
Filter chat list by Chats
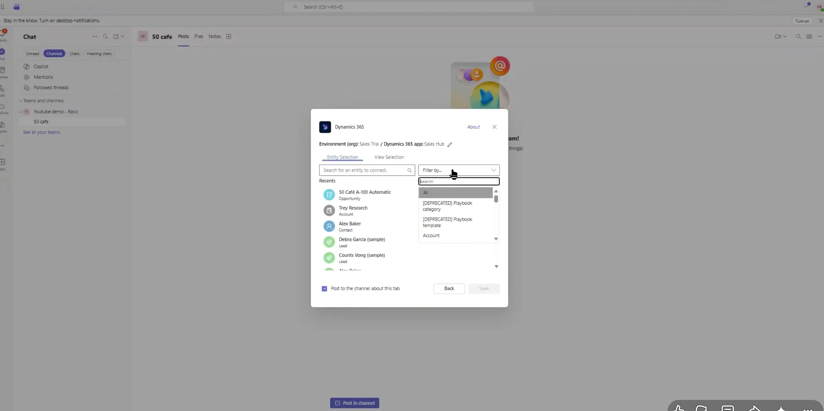point(75,54)
